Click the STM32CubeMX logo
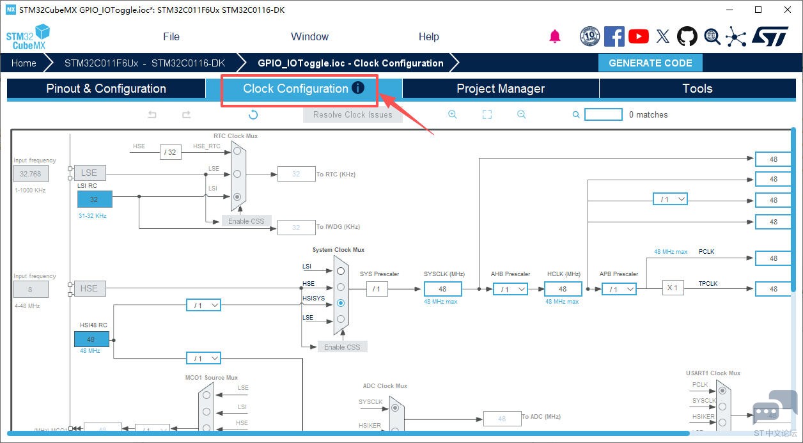This screenshot has width=803, height=443. (28, 38)
